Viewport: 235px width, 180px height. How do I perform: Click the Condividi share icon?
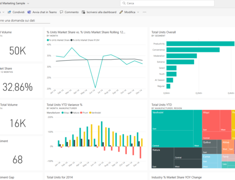pos(9,12)
